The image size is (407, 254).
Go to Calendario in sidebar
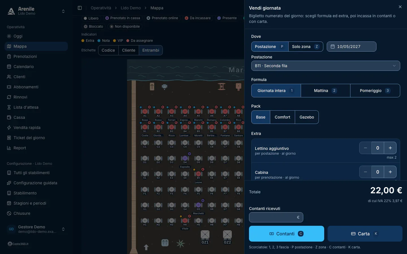click(x=36, y=67)
